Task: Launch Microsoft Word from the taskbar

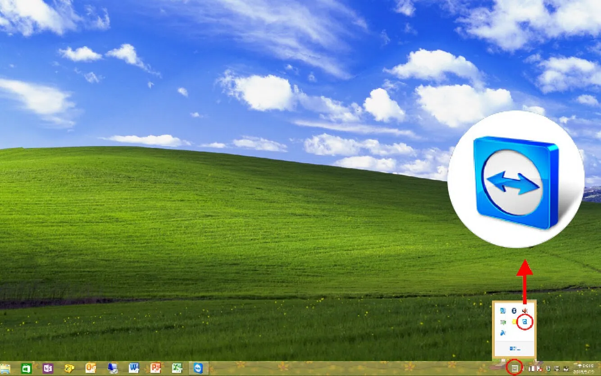Action: coord(135,369)
